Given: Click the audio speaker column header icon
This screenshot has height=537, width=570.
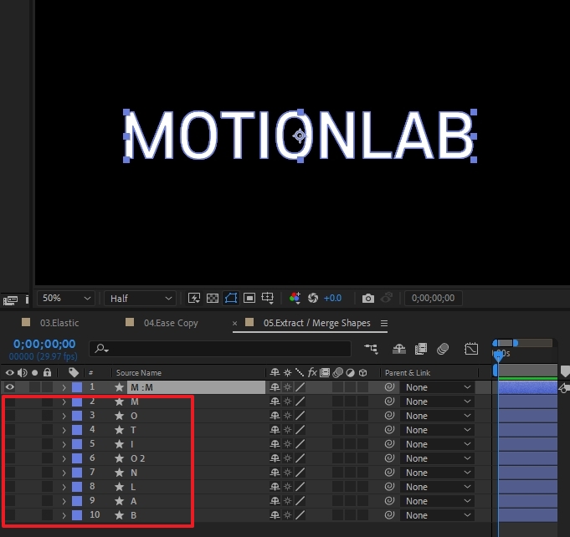Looking at the screenshot, I should [x=22, y=373].
